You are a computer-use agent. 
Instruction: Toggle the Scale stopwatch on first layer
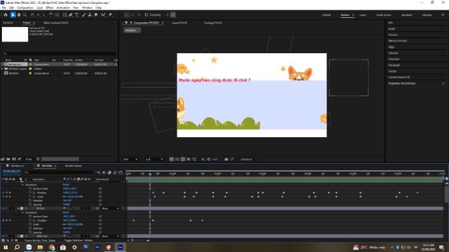(x=30, y=197)
